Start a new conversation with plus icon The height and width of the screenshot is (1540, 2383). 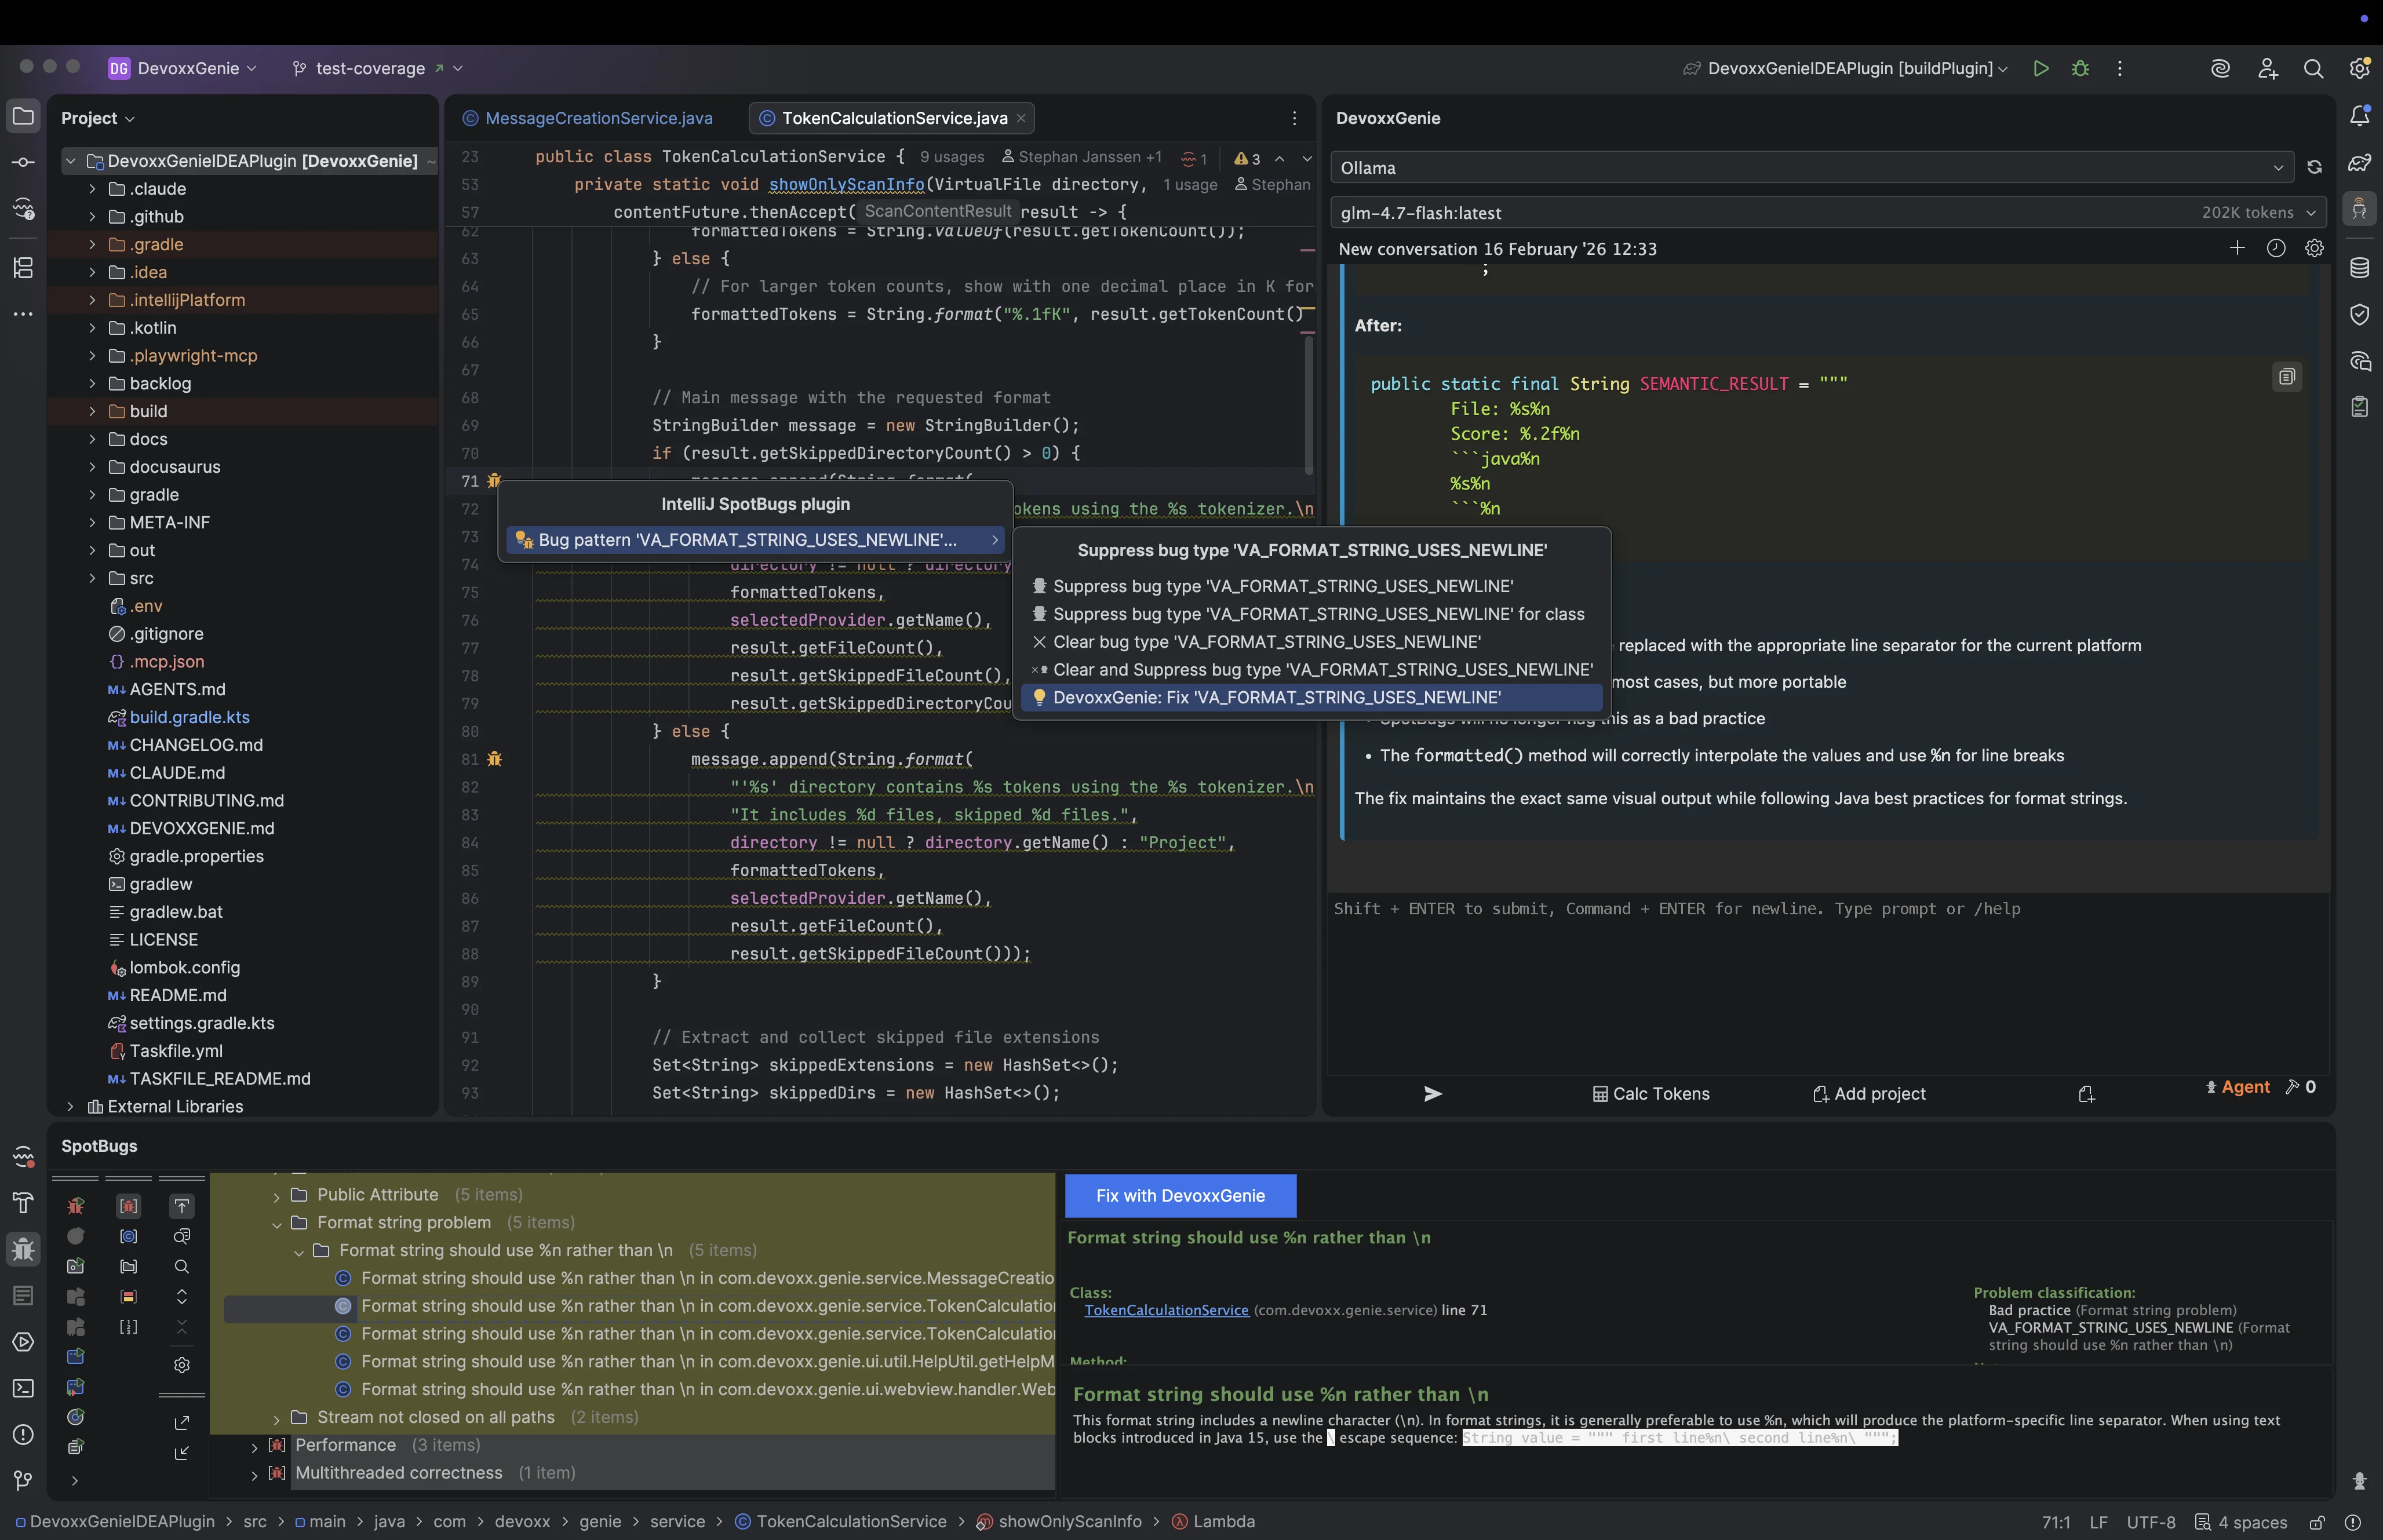coord(2238,248)
